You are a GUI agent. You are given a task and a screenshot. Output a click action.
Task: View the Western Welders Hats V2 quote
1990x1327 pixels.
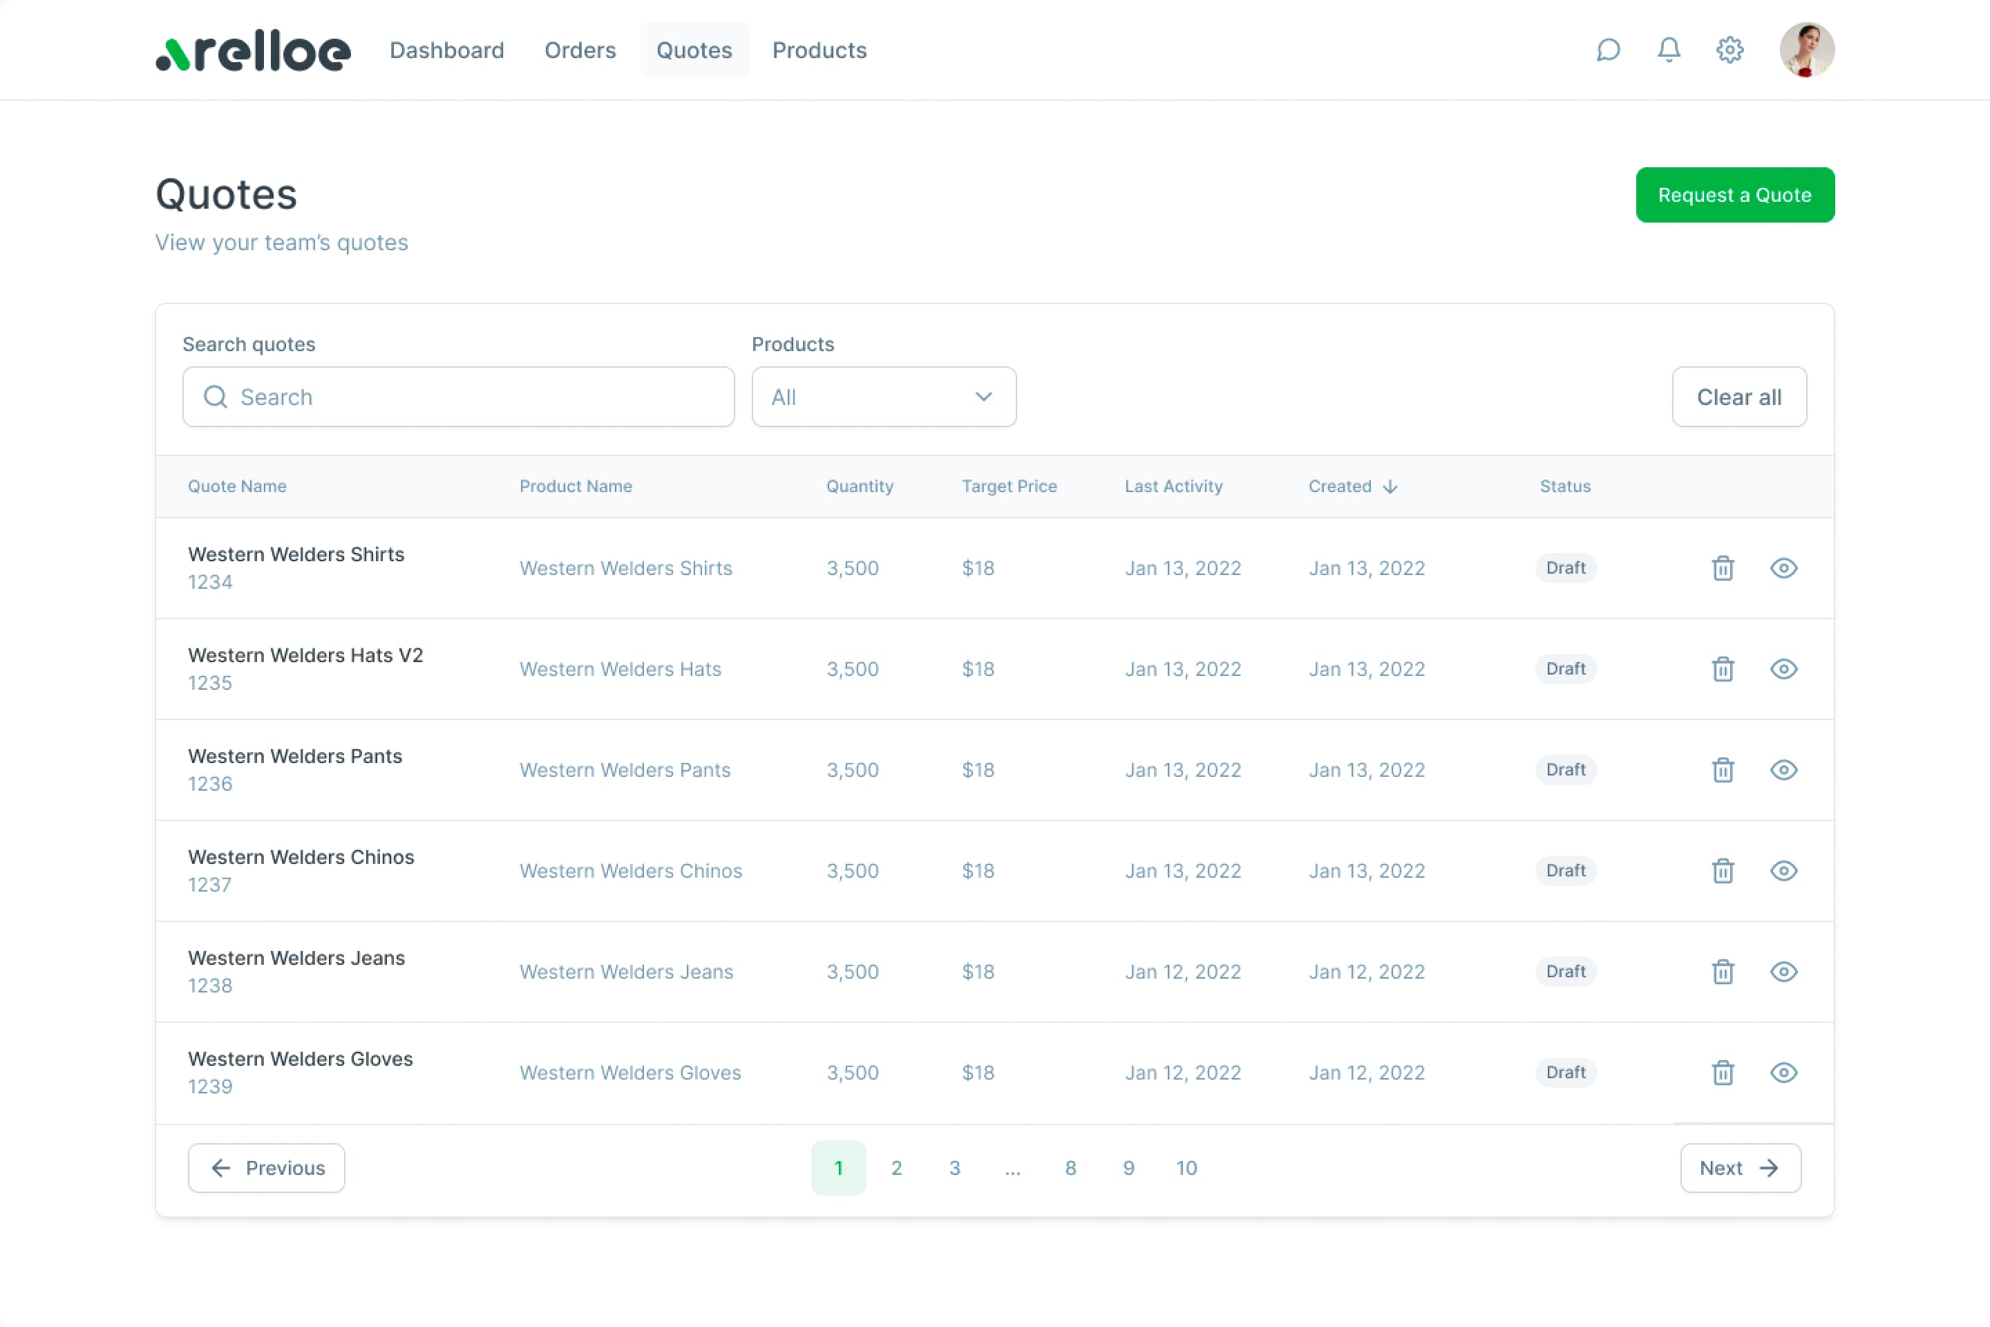(x=1783, y=668)
